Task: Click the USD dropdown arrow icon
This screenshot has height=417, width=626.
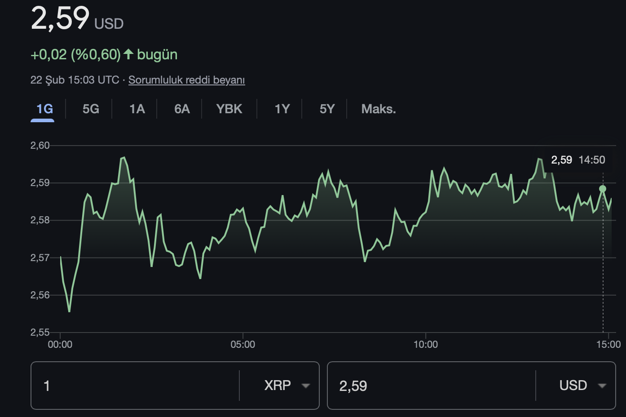Action: pyautogui.click(x=602, y=386)
